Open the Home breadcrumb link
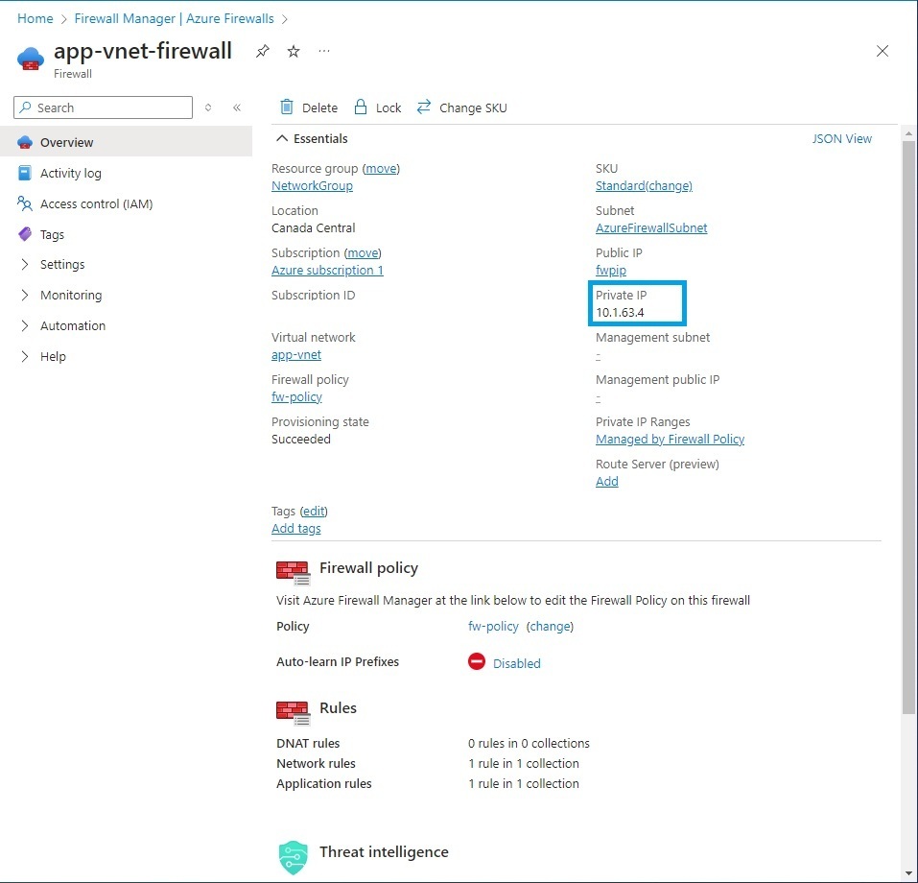The width and height of the screenshot is (918, 883). [x=35, y=18]
